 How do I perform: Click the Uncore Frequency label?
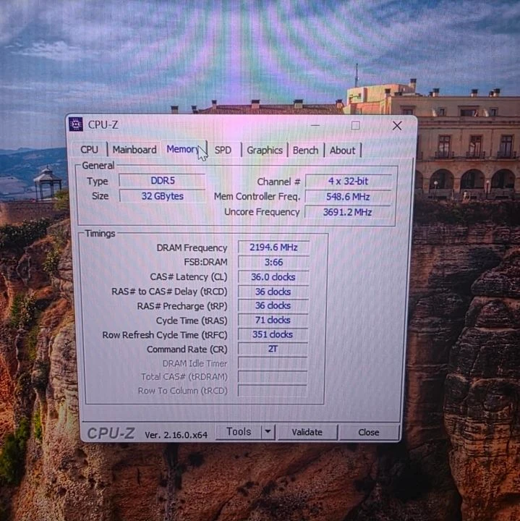tap(262, 212)
